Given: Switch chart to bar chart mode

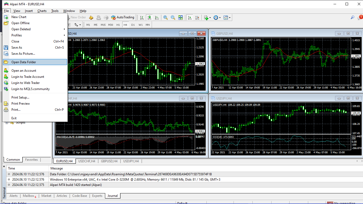Looking at the screenshot, I should coord(142,18).
